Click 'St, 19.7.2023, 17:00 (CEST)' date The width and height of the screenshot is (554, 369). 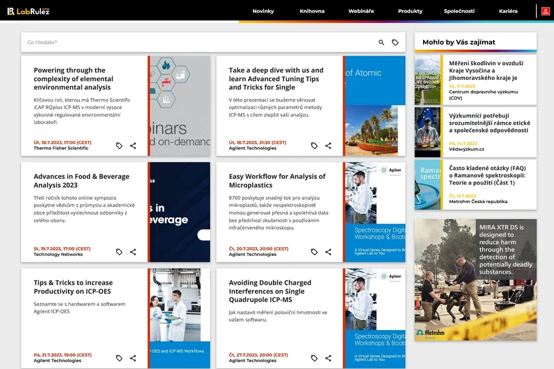point(62,248)
